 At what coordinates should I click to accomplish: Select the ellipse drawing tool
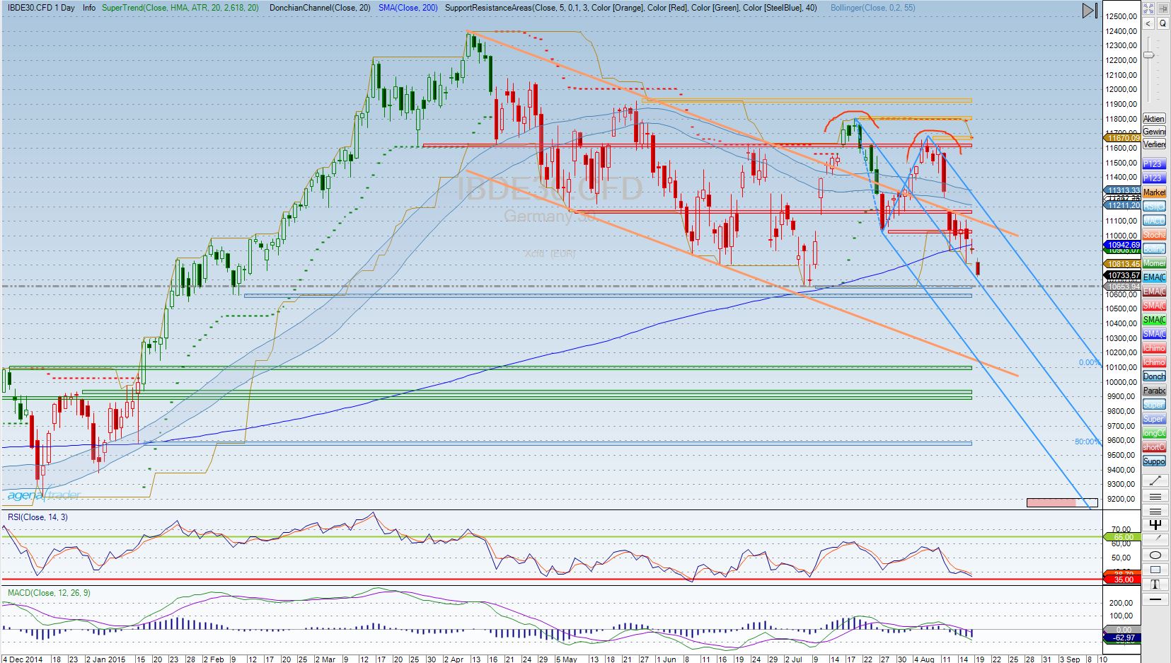(1155, 555)
